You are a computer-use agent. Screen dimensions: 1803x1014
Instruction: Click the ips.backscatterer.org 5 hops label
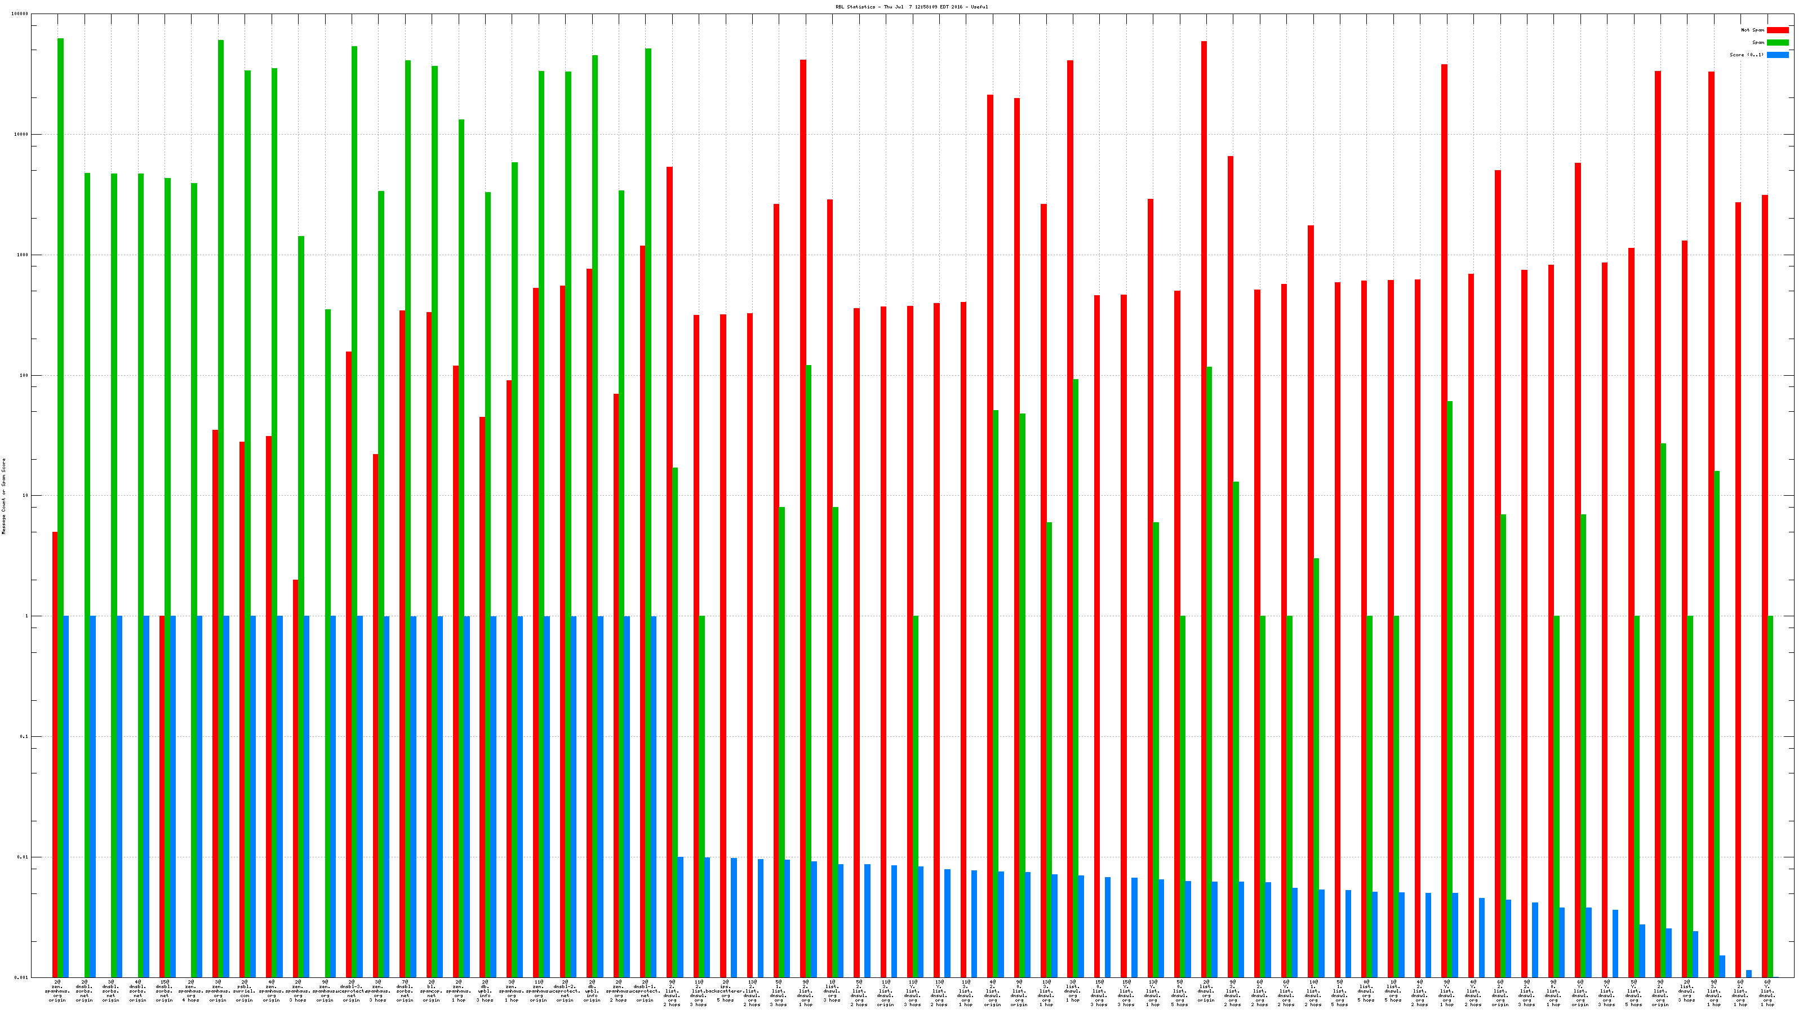click(725, 991)
